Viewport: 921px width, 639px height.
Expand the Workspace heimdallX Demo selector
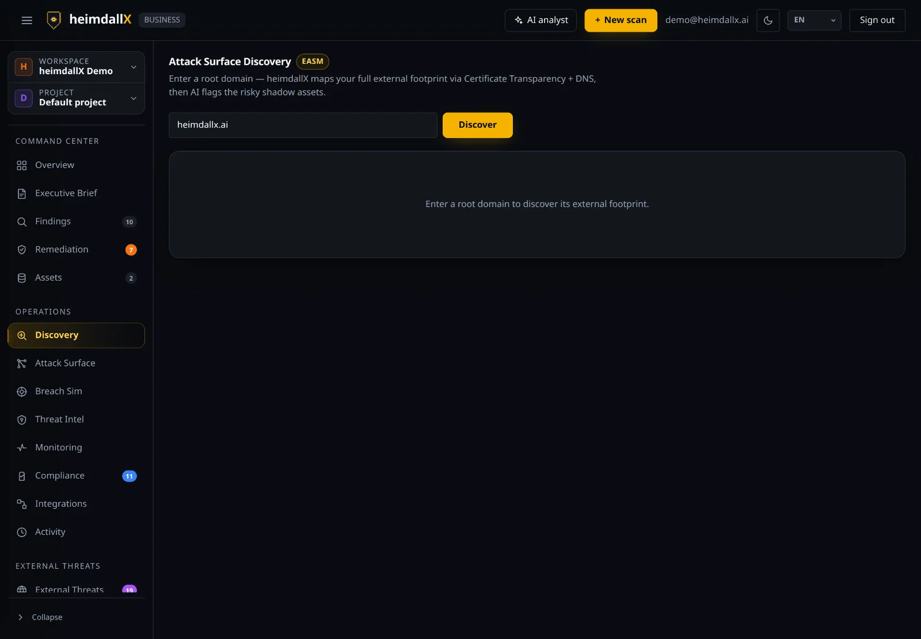(x=76, y=67)
